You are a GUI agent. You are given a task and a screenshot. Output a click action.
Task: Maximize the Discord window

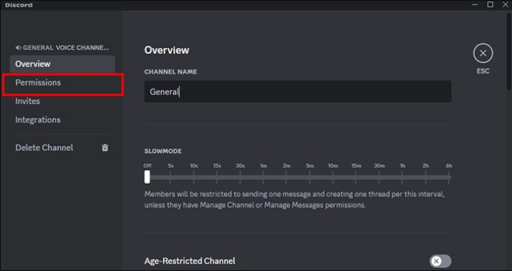click(490, 4)
